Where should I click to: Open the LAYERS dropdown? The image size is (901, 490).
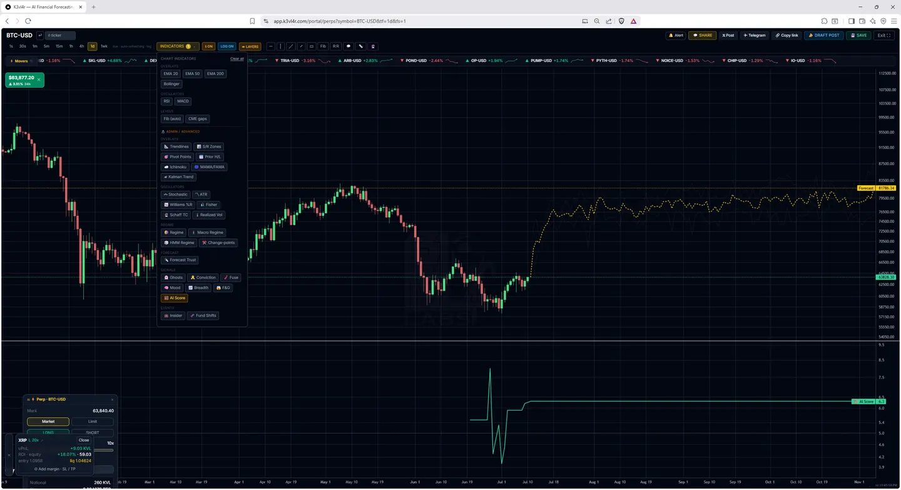tap(250, 46)
